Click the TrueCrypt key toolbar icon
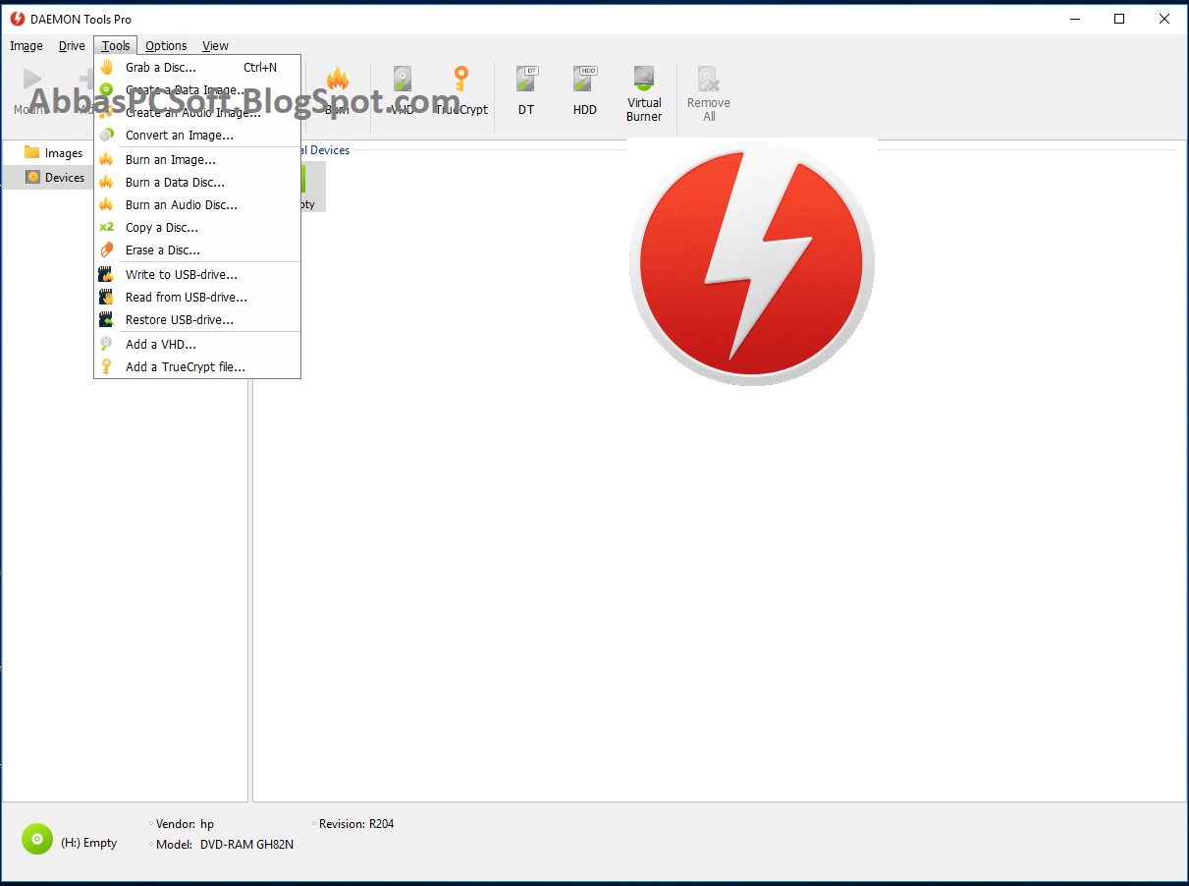This screenshot has width=1189, height=886. pyautogui.click(x=460, y=80)
